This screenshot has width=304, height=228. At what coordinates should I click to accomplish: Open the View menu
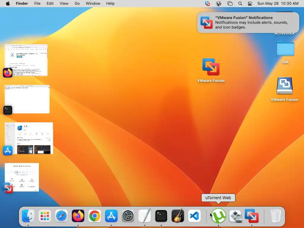(x=64, y=4)
